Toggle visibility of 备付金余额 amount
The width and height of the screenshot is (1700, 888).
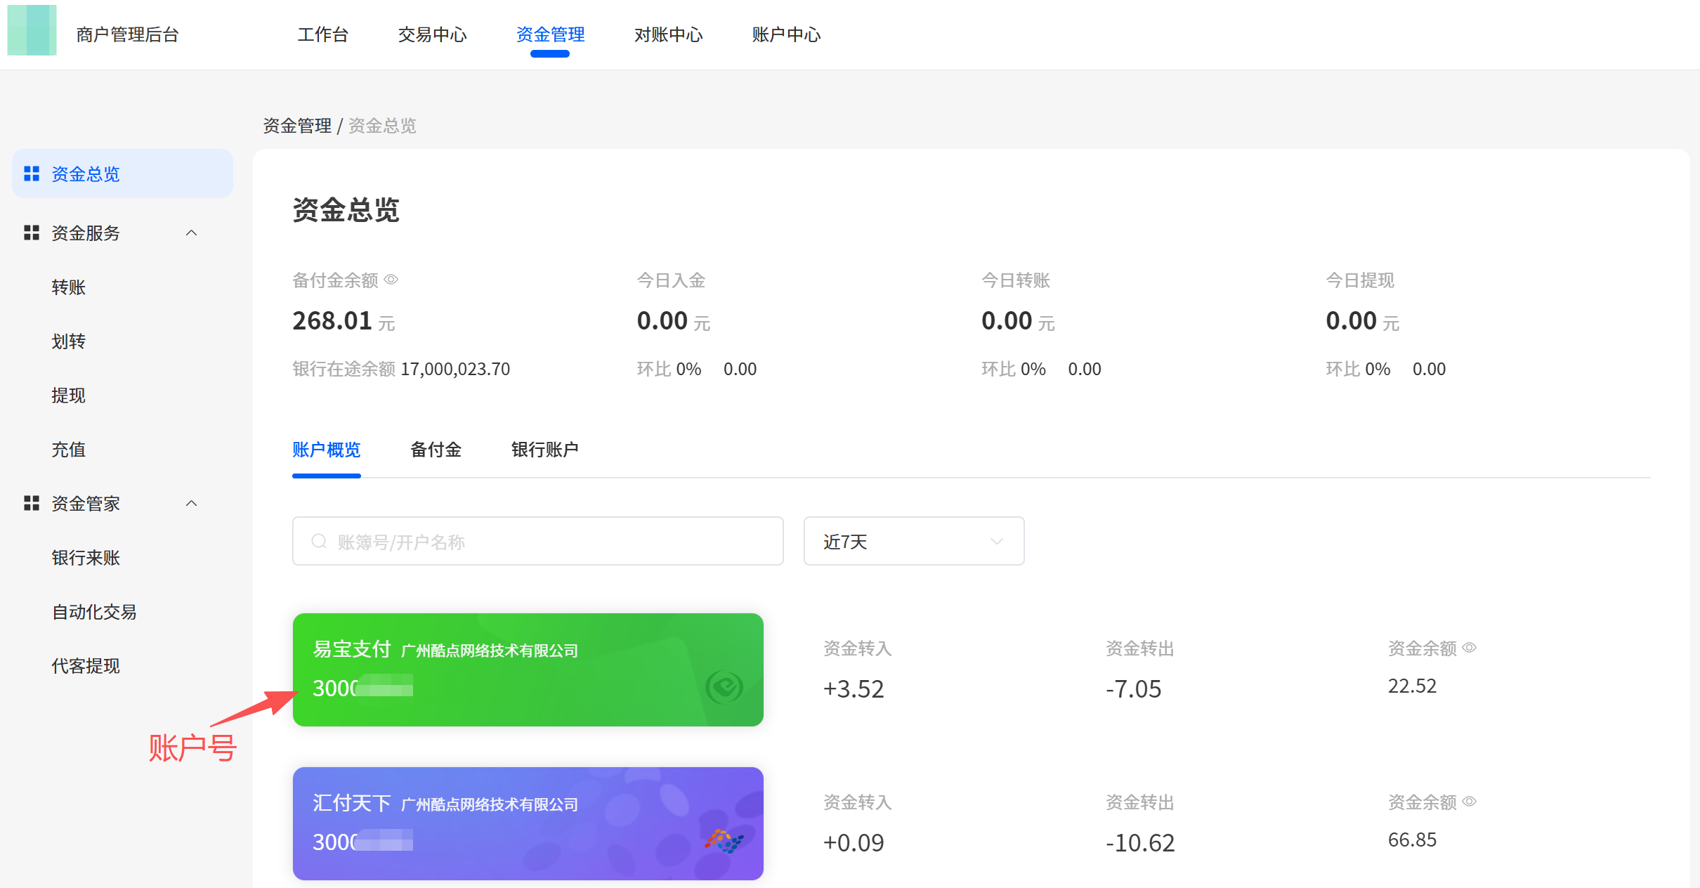pyautogui.click(x=392, y=279)
